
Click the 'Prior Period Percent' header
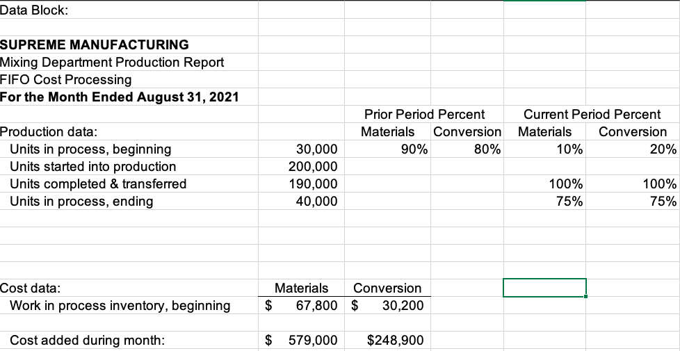point(424,115)
